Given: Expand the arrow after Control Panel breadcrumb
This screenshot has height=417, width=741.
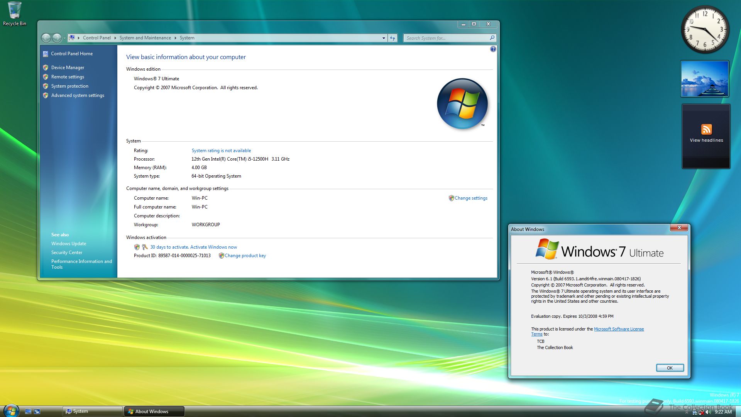Looking at the screenshot, I should [x=115, y=38].
